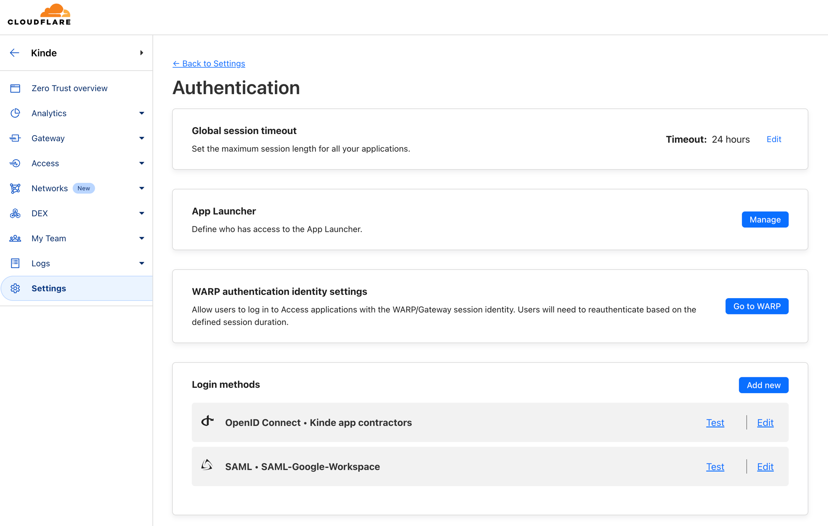Expand the Gateway submenu arrow
Viewport: 828px width, 526px height.
pyautogui.click(x=142, y=138)
